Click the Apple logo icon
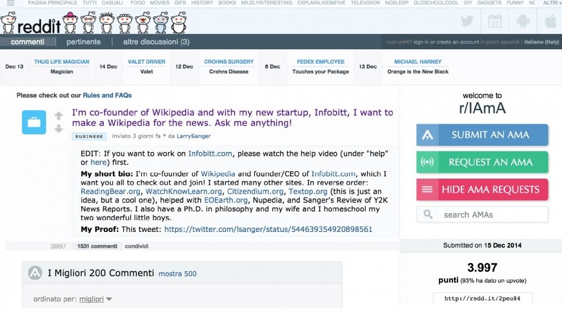The width and height of the screenshot is (562, 309). tap(551, 21)
